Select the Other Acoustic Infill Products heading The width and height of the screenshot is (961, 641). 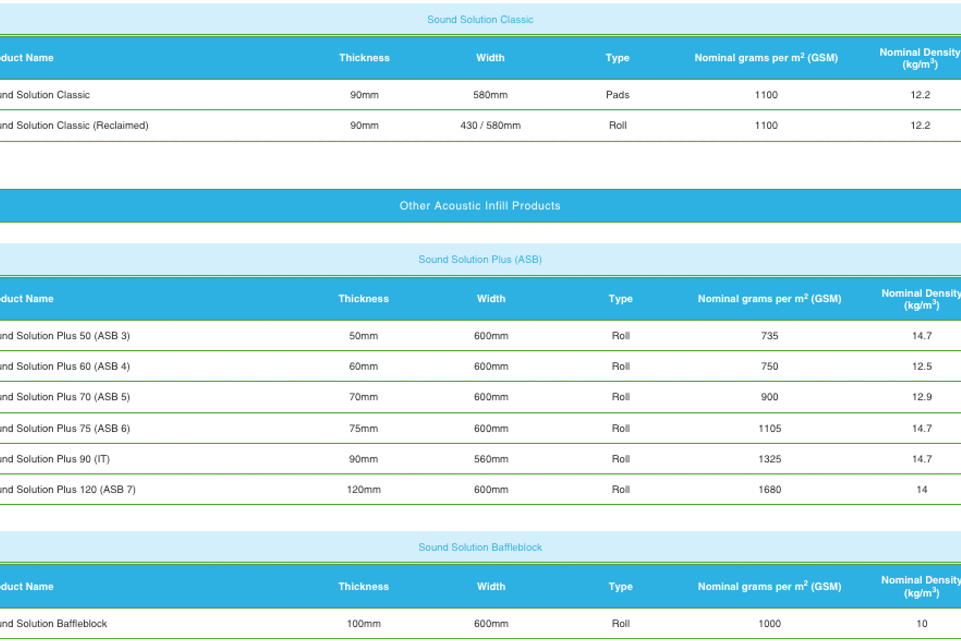click(x=480, y=206)
